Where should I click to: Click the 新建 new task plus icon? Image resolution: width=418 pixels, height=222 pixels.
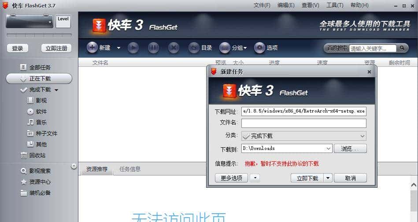point(92,47)
